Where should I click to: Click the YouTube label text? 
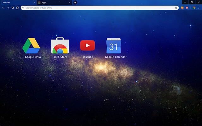pos(88,57)
